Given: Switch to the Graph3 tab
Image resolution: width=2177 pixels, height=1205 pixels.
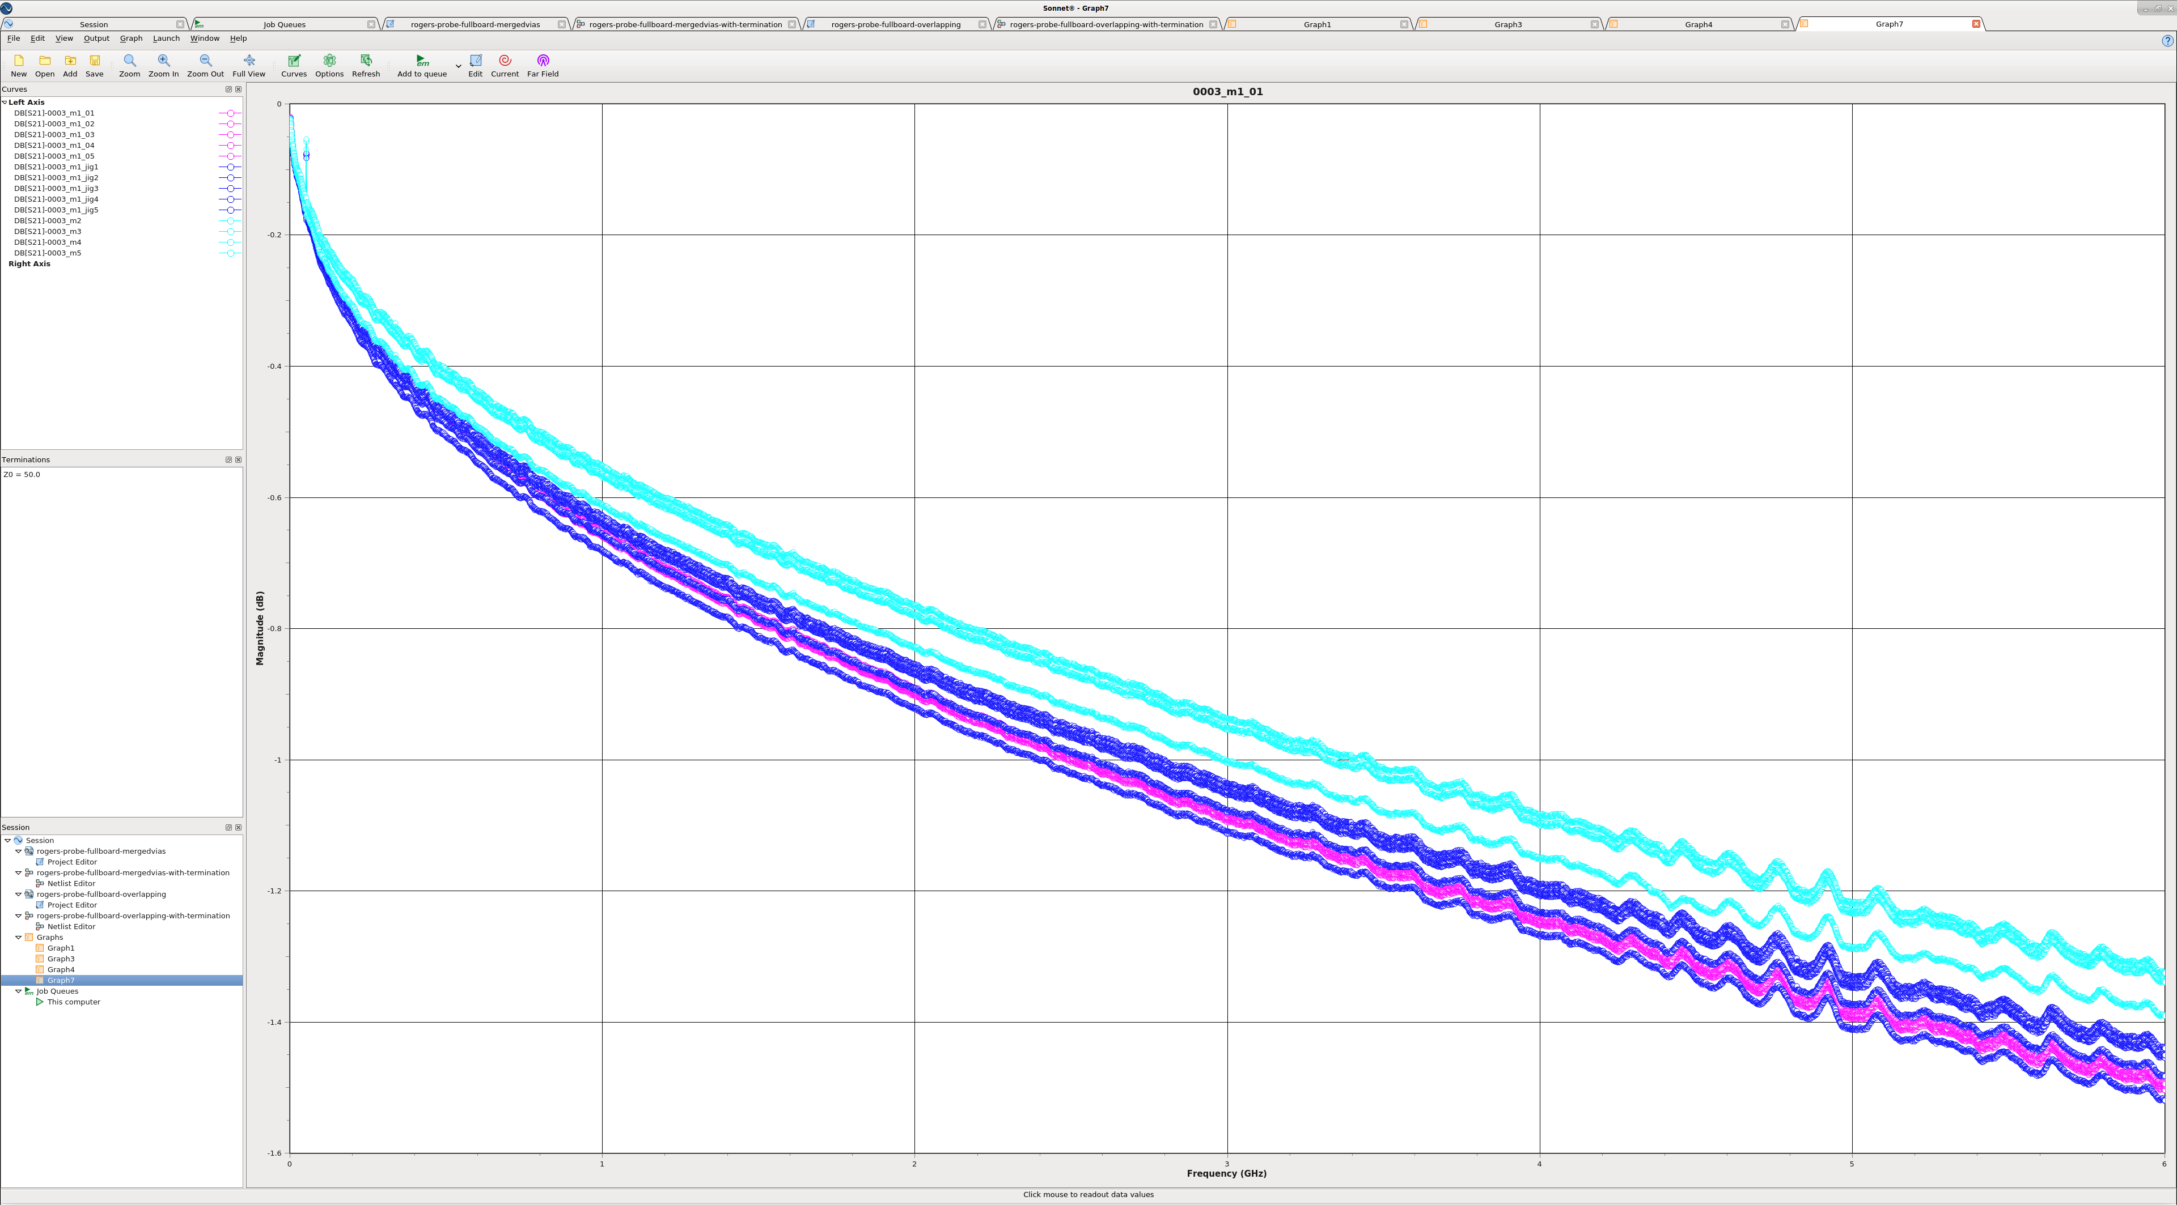Looking at the screenshot, I should (x=1507, y=24).
